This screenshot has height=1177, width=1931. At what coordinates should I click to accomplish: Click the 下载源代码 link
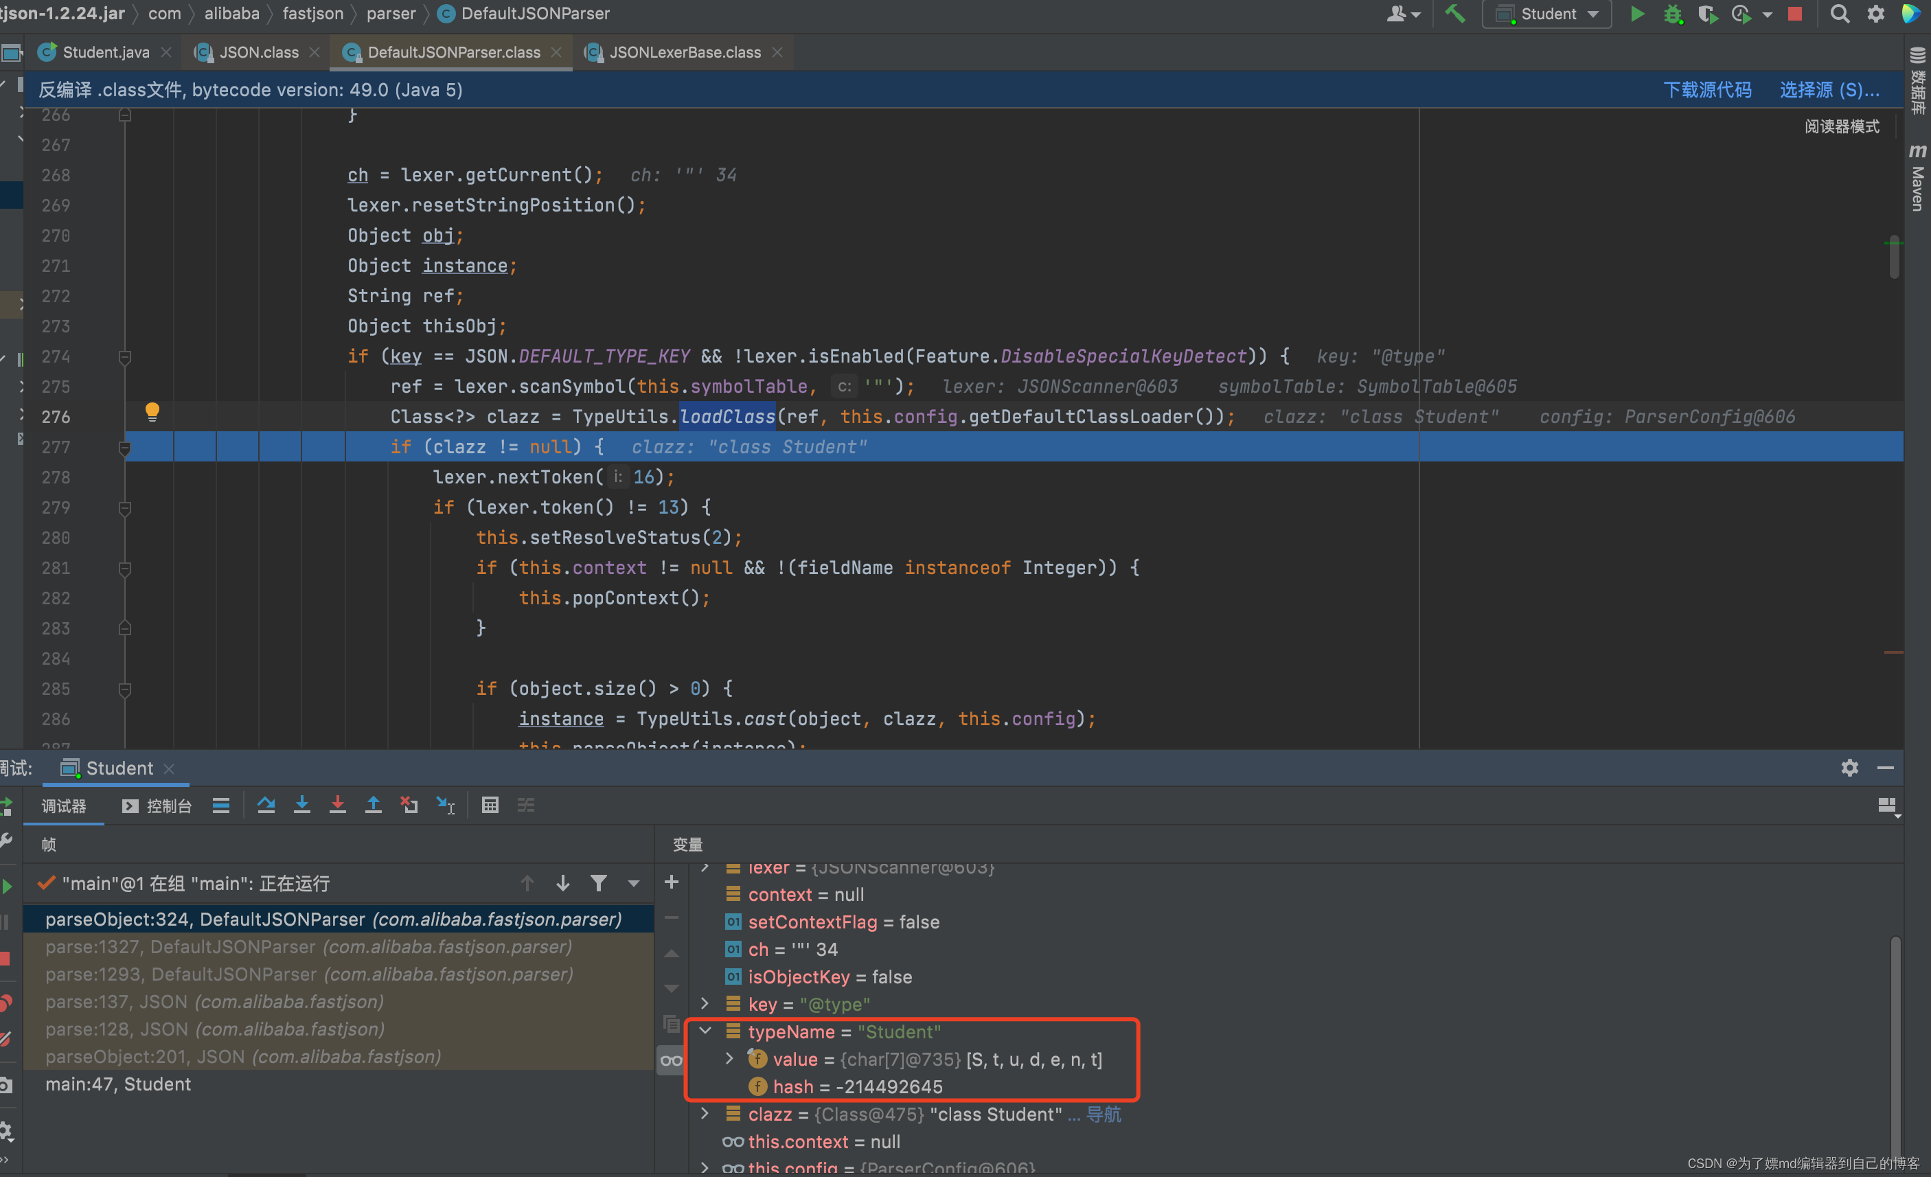[1707, 89]
